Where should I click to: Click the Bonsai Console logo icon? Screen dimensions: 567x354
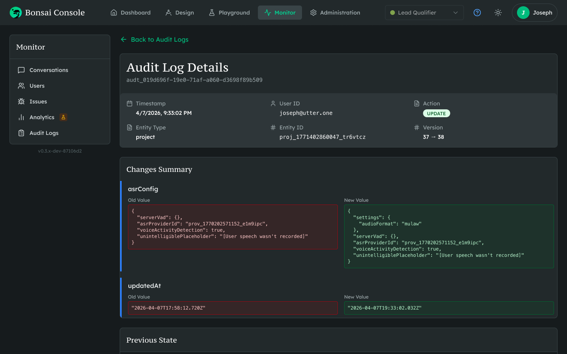(16, 13)
